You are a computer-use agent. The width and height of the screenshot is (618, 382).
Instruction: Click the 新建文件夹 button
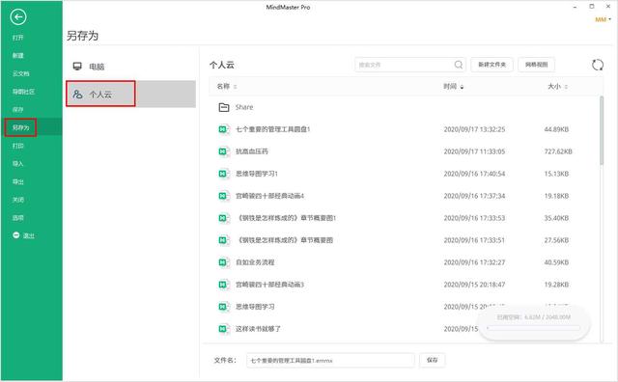(492, 65)
